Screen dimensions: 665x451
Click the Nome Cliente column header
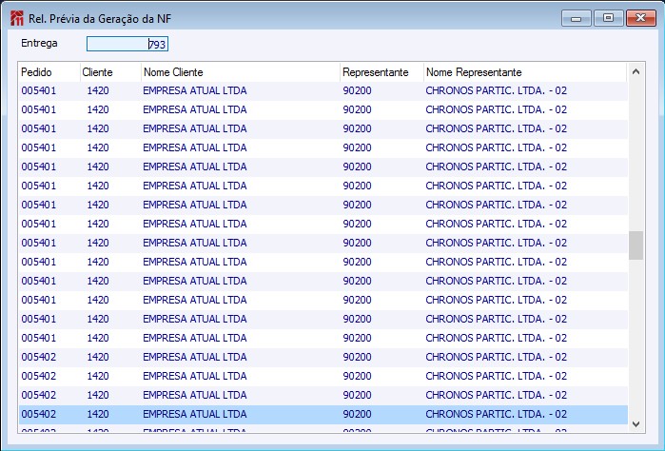241,72
